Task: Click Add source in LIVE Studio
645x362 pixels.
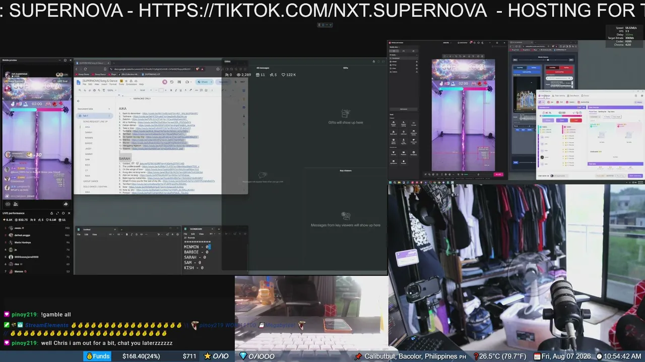Action: coord(404,109)
